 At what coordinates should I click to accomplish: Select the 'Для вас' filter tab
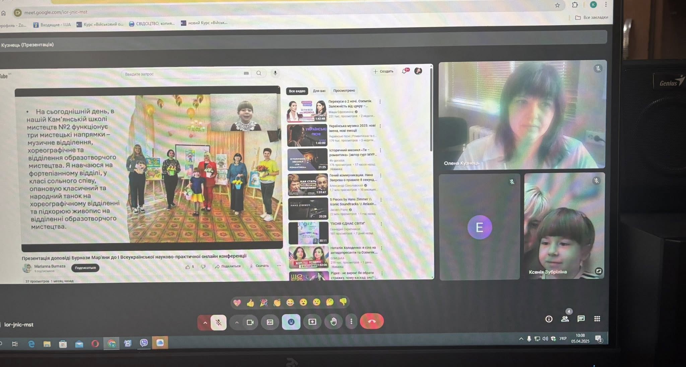pyautogui.click(x=319, y=91)
